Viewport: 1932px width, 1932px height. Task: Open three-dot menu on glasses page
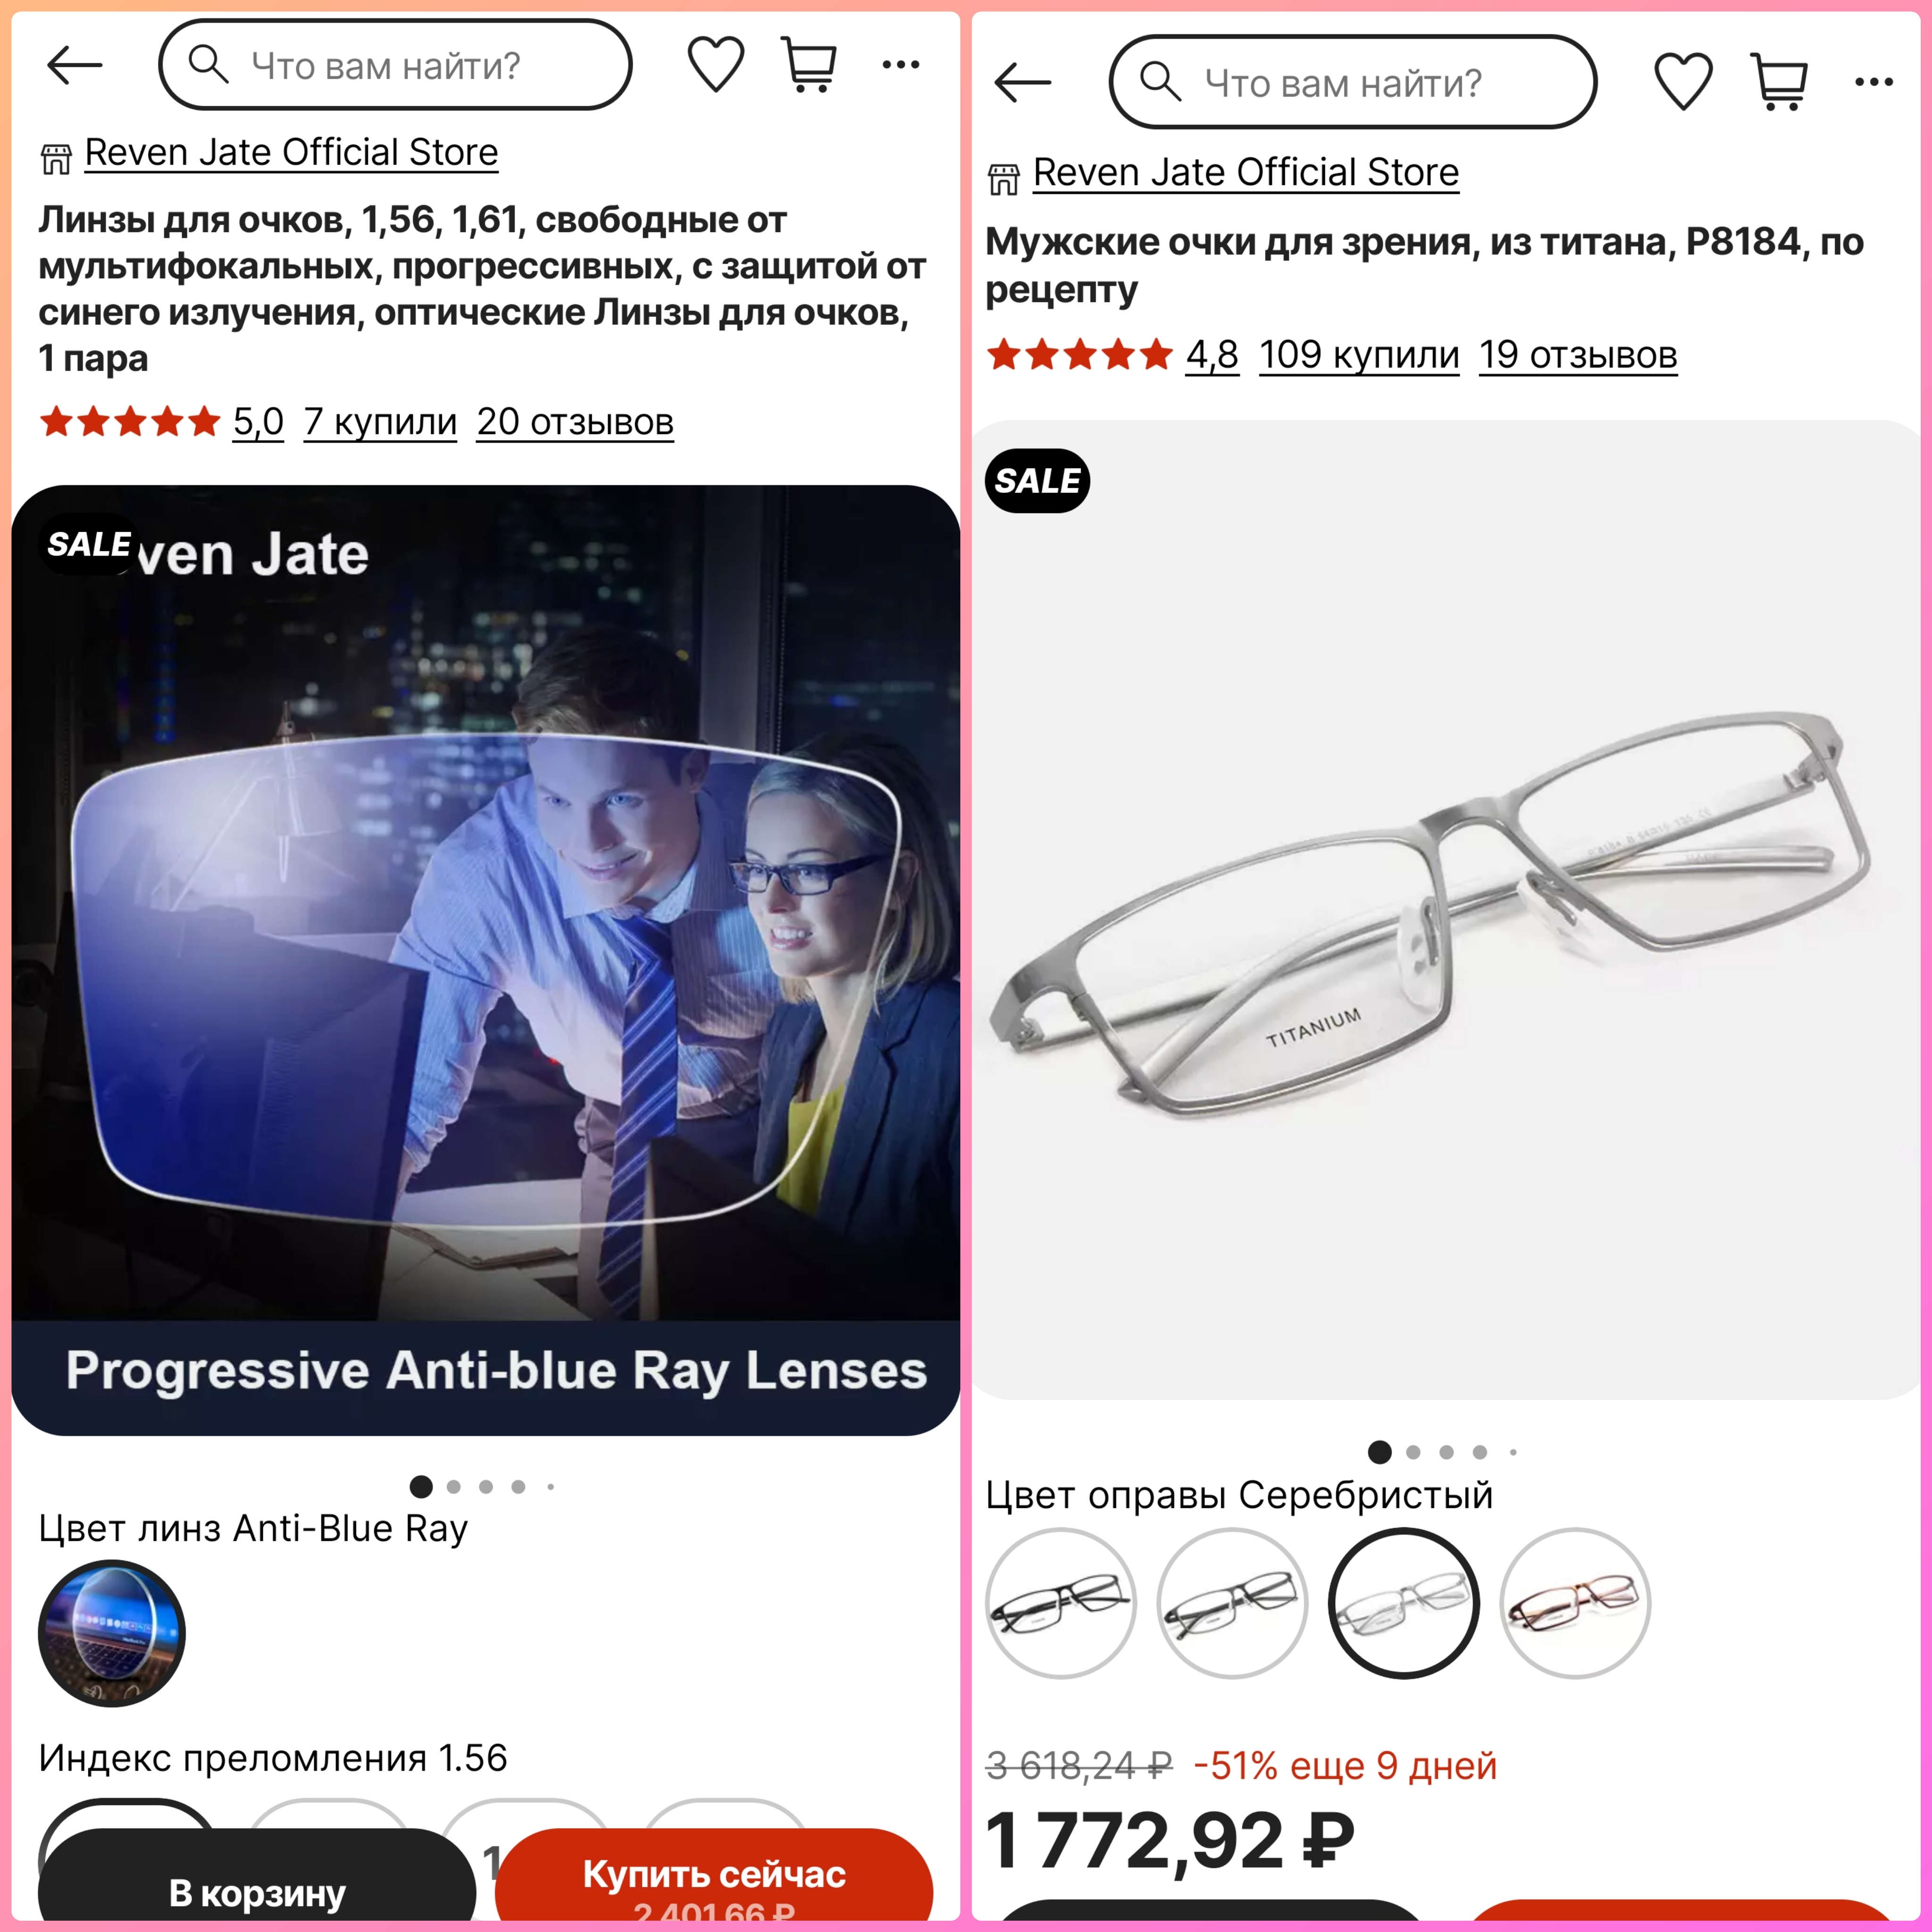pos(1873,82)
